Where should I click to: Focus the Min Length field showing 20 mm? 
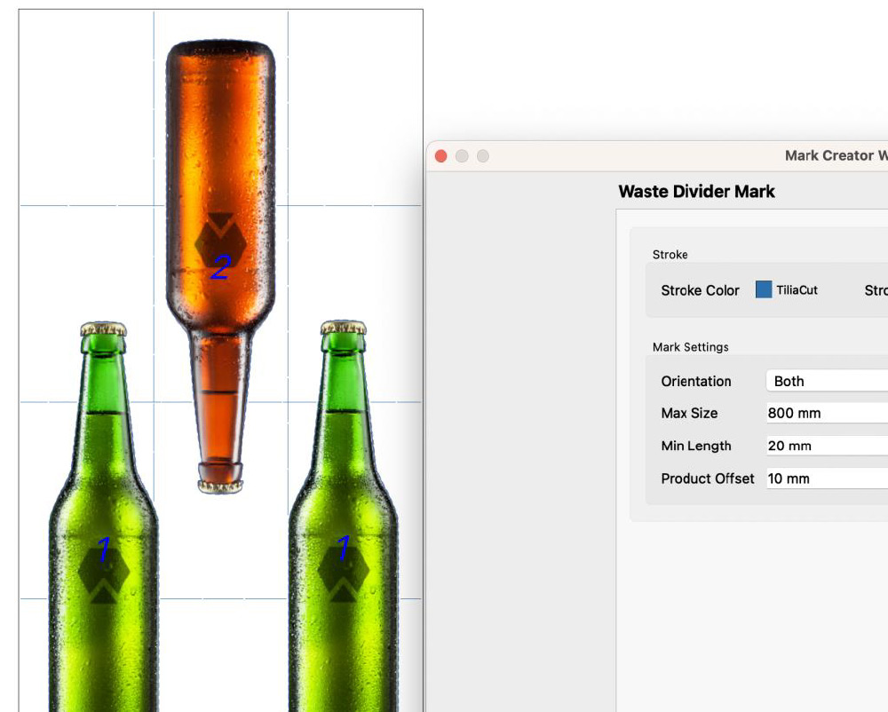[x=826, y=446]
